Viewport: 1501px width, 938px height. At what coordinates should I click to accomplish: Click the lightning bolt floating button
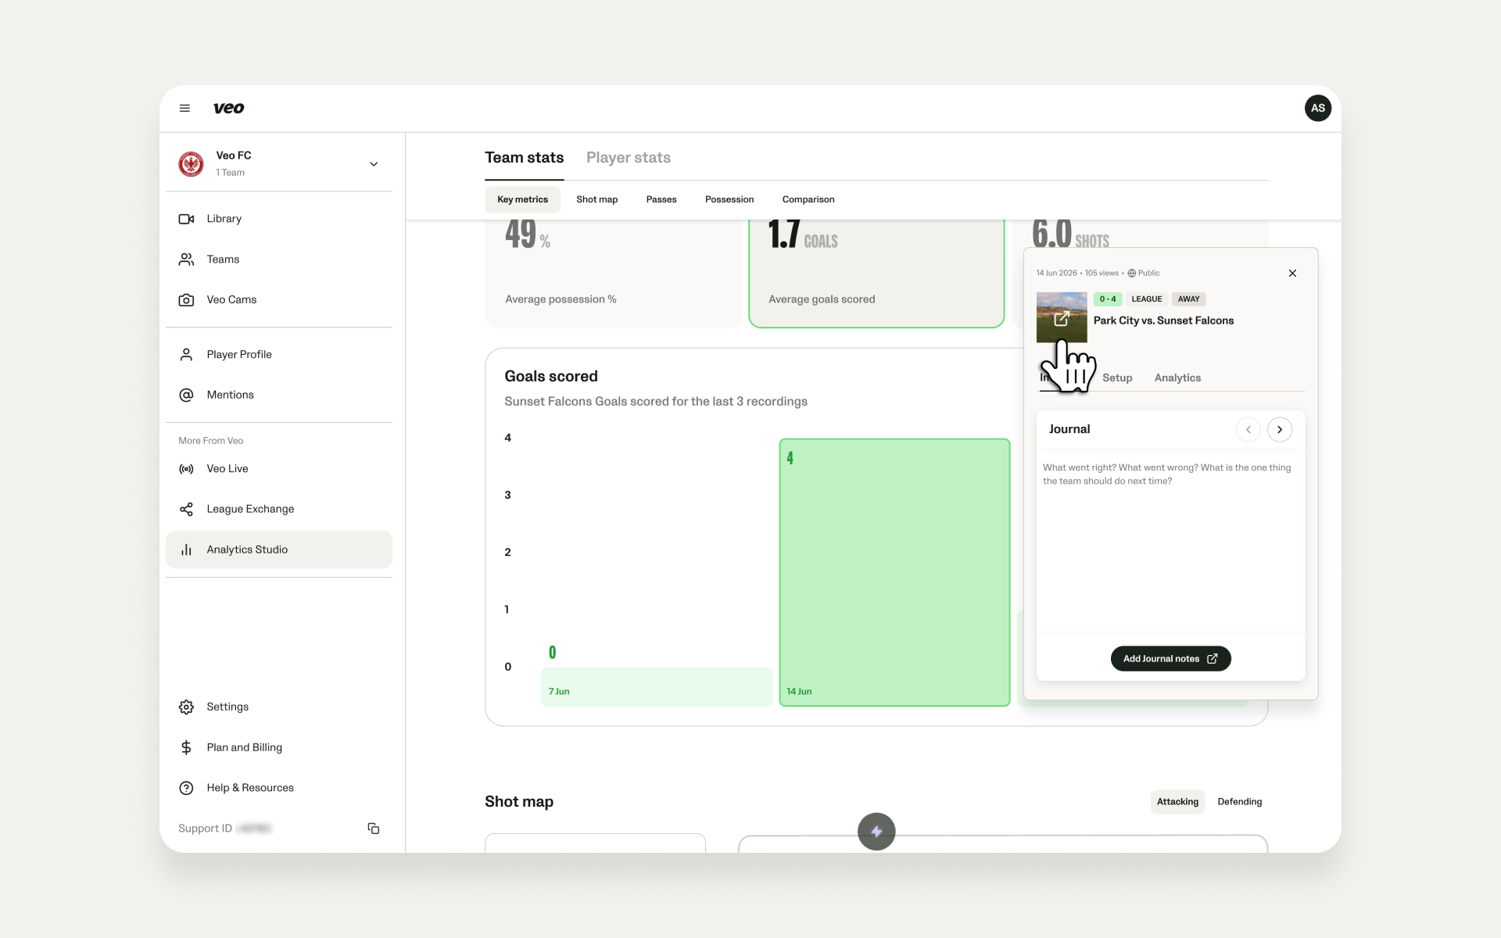pyautogui.click(x=876, y=832)
